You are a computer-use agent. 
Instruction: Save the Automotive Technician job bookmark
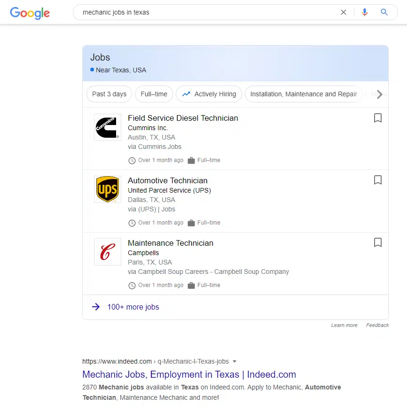point(378,180)
